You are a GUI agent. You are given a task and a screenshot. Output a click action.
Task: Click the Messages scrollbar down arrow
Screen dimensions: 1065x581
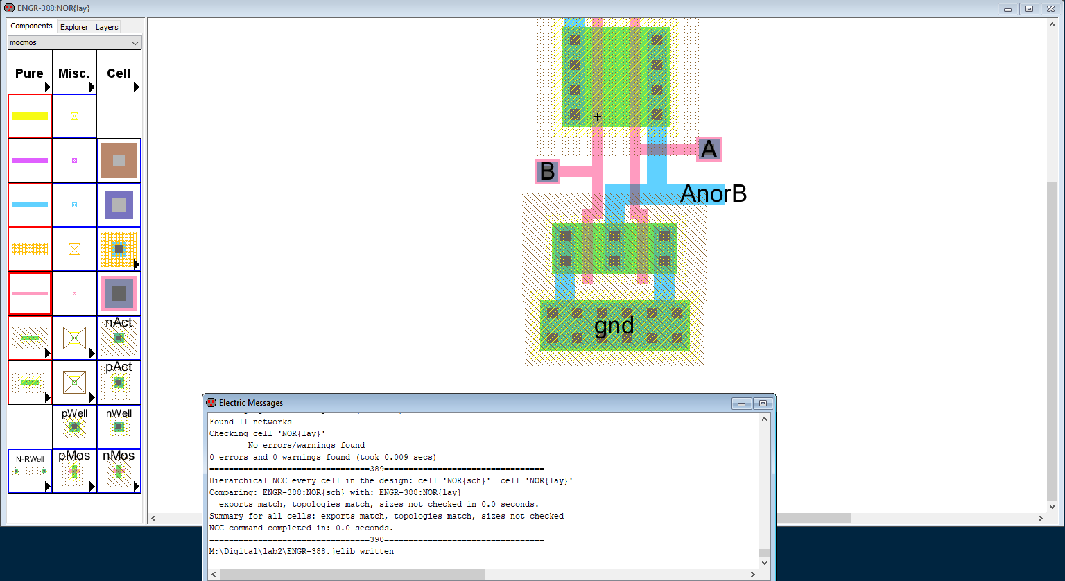tap(764, 563)
